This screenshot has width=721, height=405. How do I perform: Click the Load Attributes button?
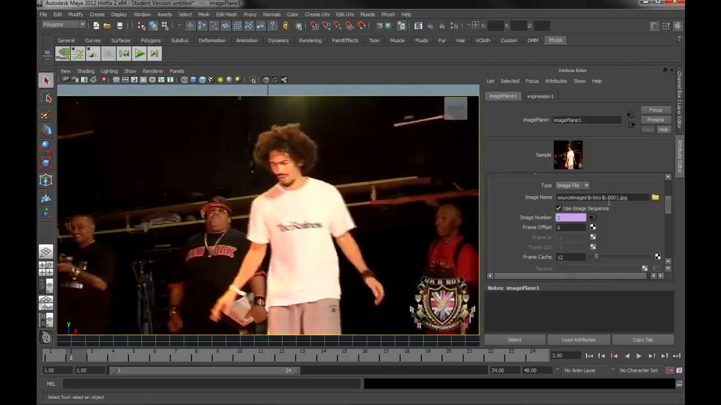click(x=578, y=340)
